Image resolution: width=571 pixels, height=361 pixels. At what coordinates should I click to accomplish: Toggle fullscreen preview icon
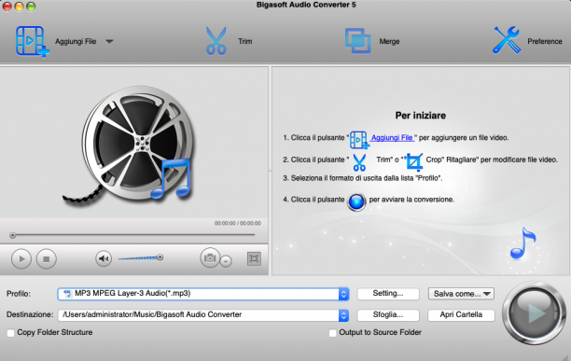(254, 258)
